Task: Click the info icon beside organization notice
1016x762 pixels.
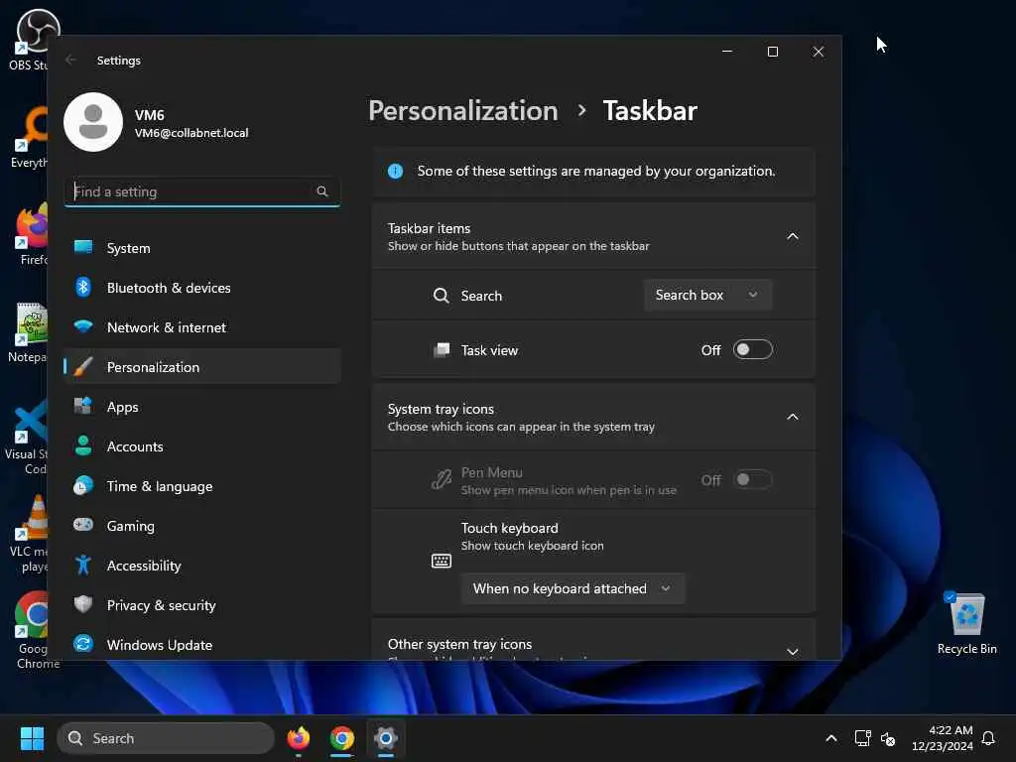Action: 395,171
